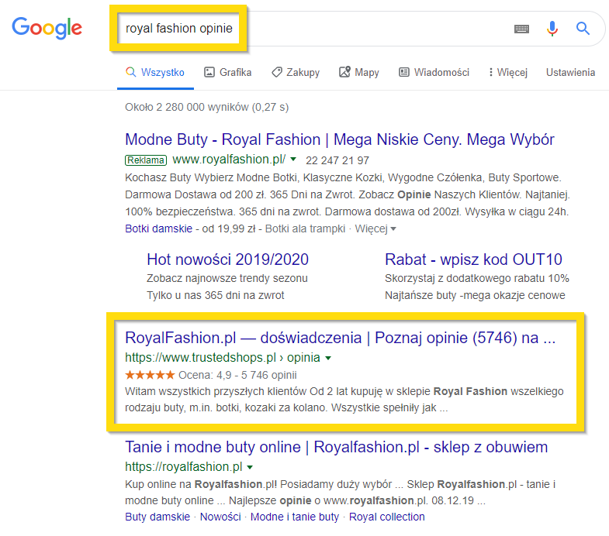Switch to the Grafika tab
This screenshot has height=536, width=609.
pos(227,73)
